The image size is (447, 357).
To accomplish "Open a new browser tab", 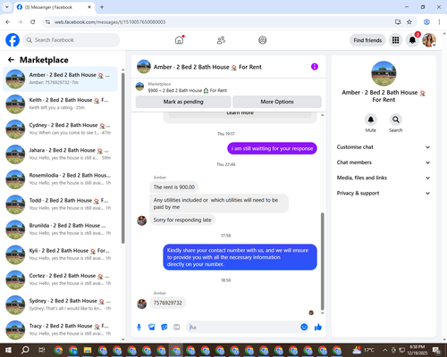I will tap(102, 7).
